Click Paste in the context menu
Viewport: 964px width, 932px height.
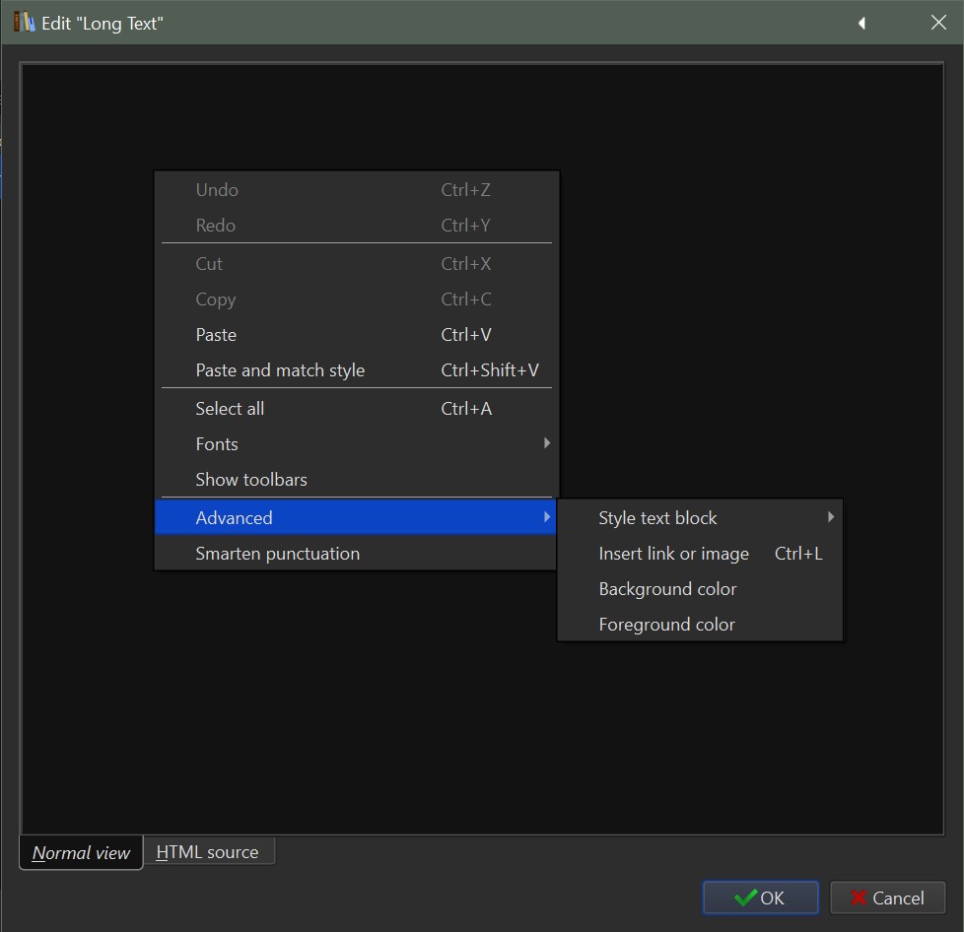pyautogui.click(x=356, y=335)
